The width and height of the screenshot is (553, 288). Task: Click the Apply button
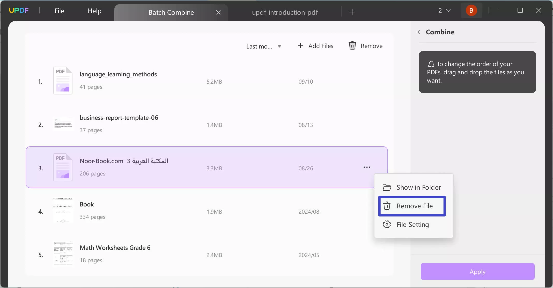coord(477,271)
